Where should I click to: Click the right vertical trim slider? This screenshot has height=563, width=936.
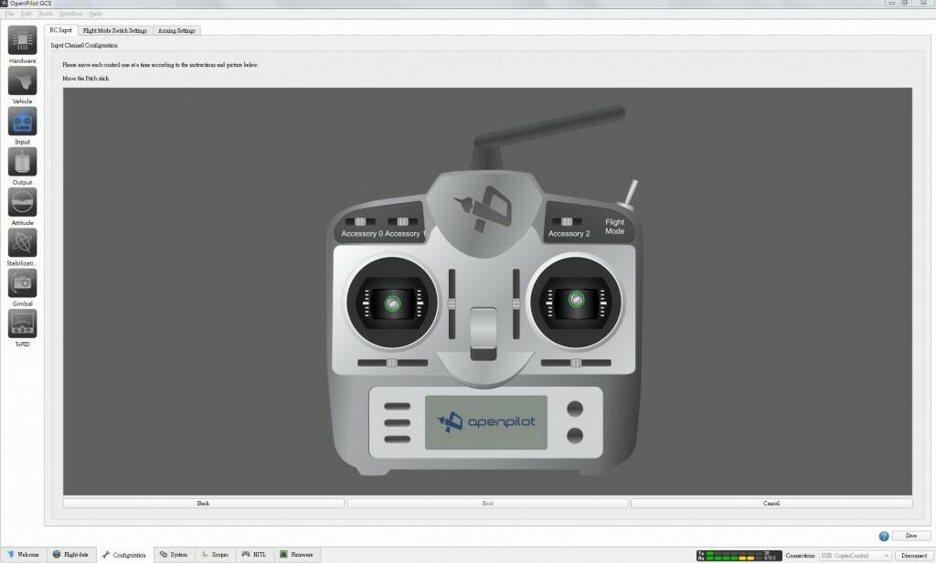click(x=516, y=303)
